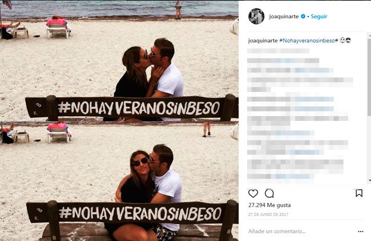The width and height of the screenshot is (371, 241).
Task: Open the three-dot more options menu
Action: pyautogui.click(x=360, y=231)
